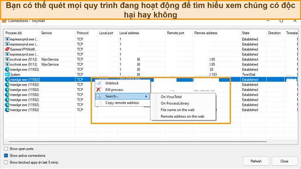Viewport: 301px width, 169px height.
Task: Select the ExpressVPNNotifi... process row
Action: [x=150, y=49]
